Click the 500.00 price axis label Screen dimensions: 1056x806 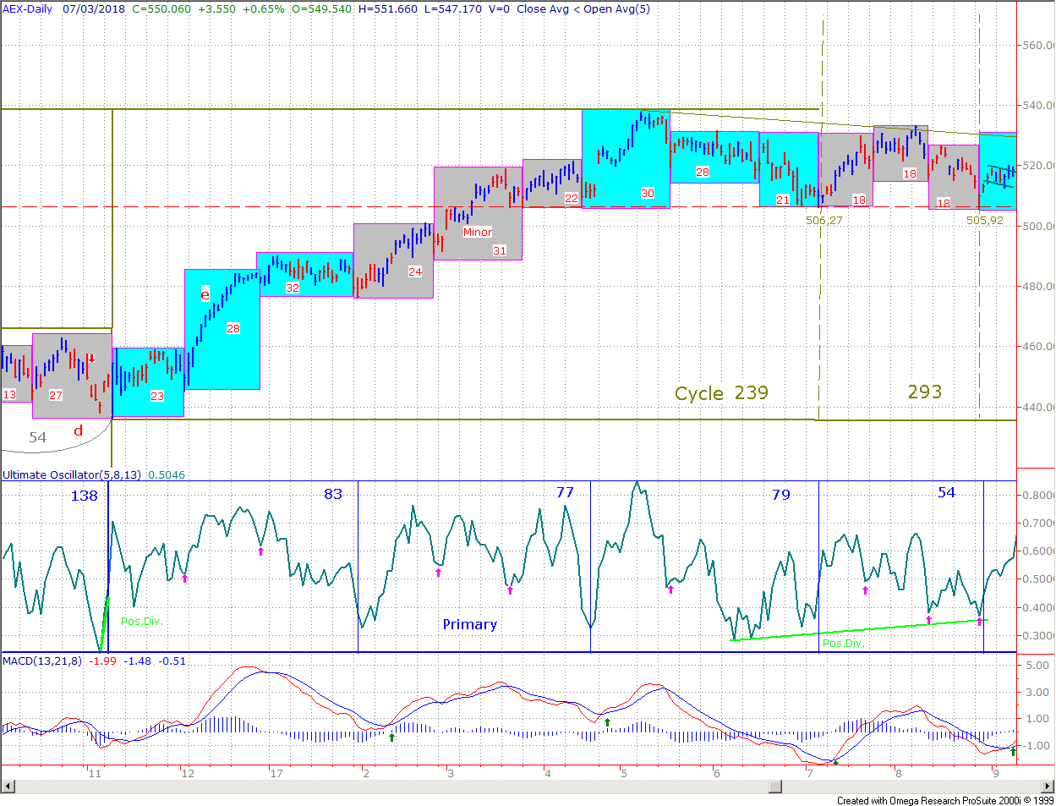(x=1039, y=226)
